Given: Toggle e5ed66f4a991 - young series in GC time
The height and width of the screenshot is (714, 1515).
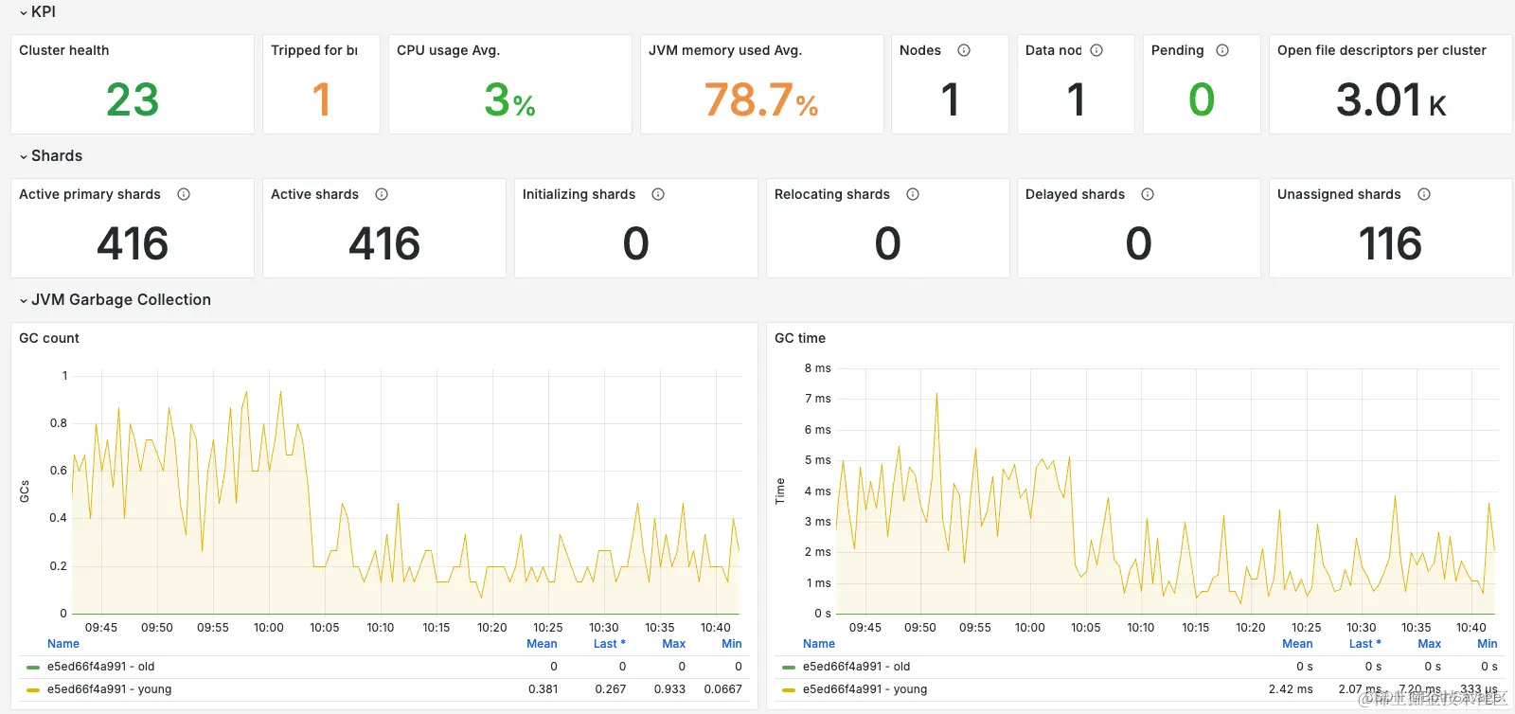Looking at the screenshot, I should pos(864,689).
